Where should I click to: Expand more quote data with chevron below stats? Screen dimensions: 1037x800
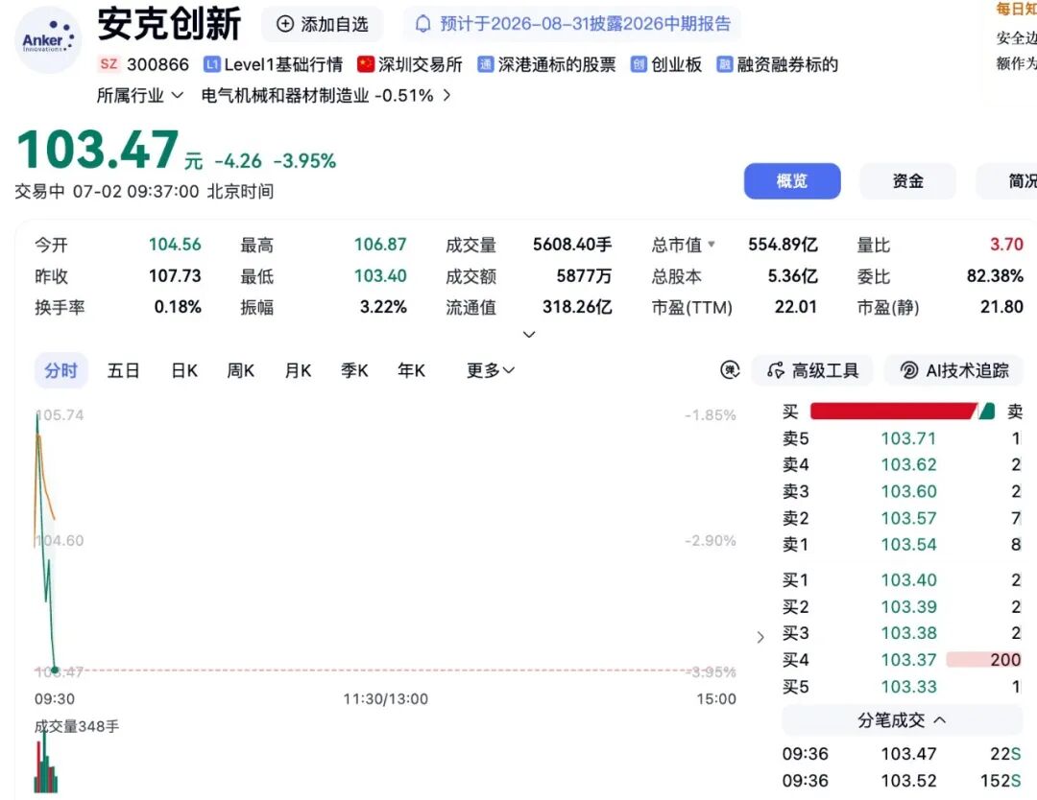click(529, 334)
